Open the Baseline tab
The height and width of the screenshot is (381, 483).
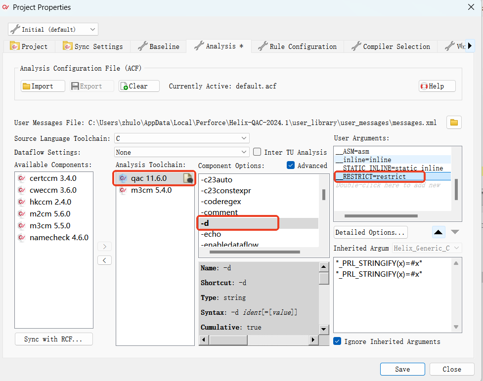[158, 46]
